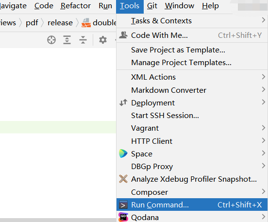Click the double file breadcrumb
The width and height of the screenshot is (268, 222).
coord(104,23)
